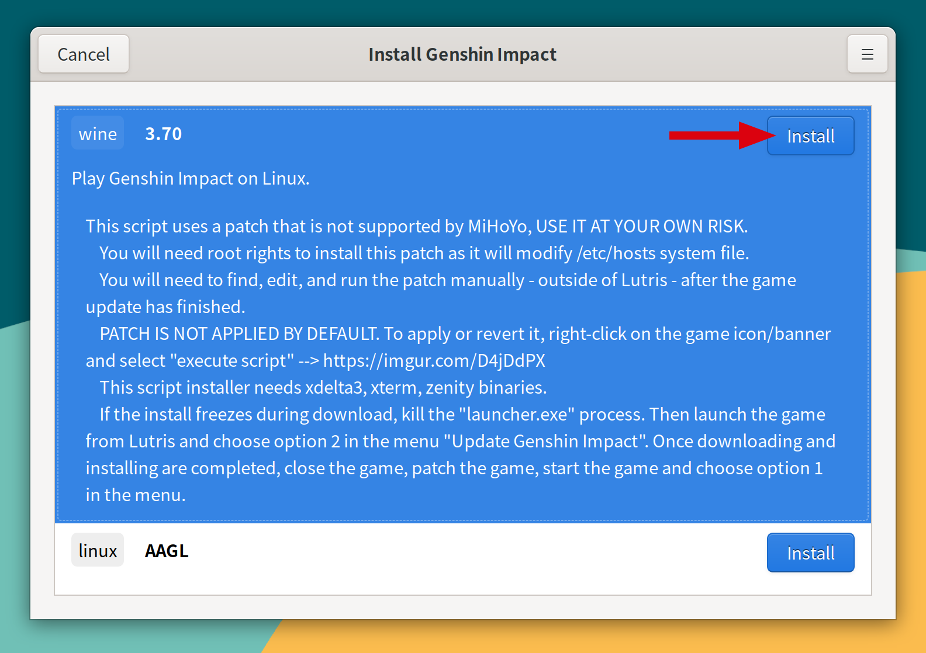Click the 'in the menu.' final description line

pos(136,495)
